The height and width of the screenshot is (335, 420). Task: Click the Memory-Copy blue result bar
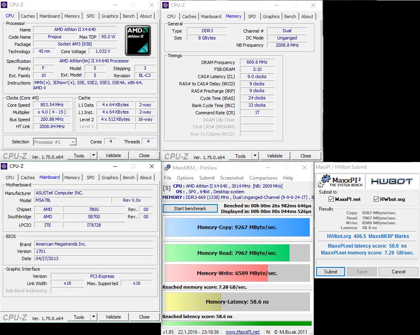(x=237, y=227)
